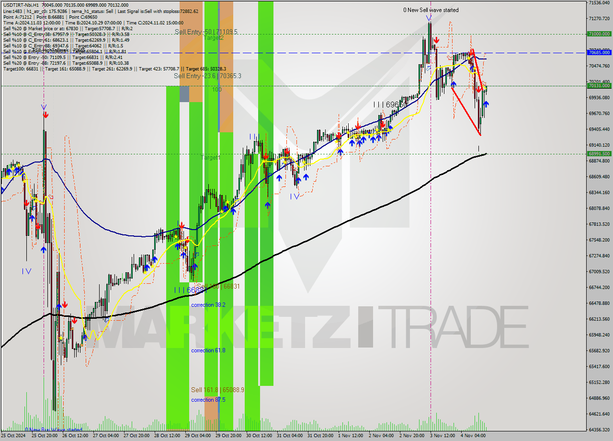This screenshot has height=441, width=613.
Task: Click the 64356.320 price axis value
Action: 599,429
